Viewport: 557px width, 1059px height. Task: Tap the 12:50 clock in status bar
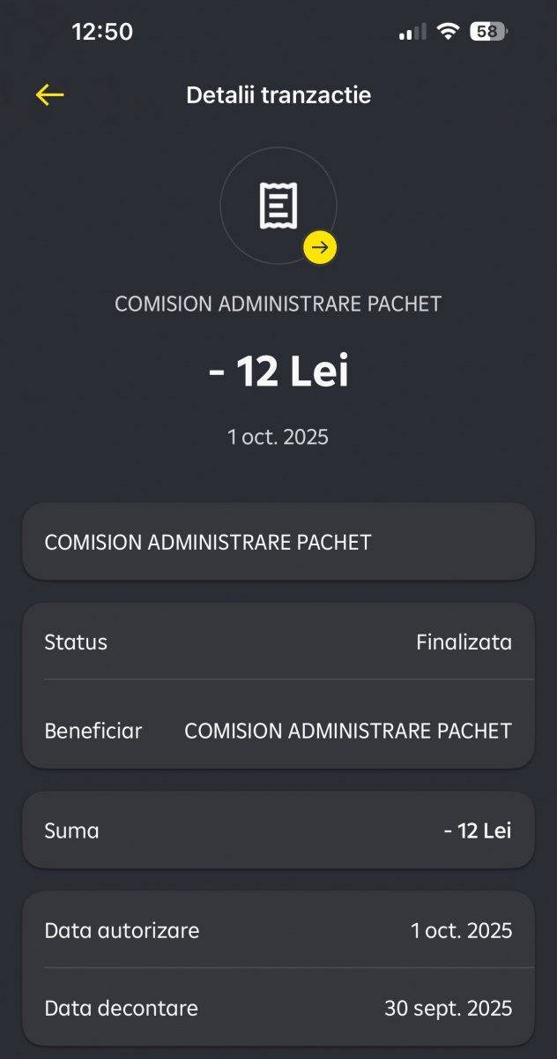[x=102, y=32]
